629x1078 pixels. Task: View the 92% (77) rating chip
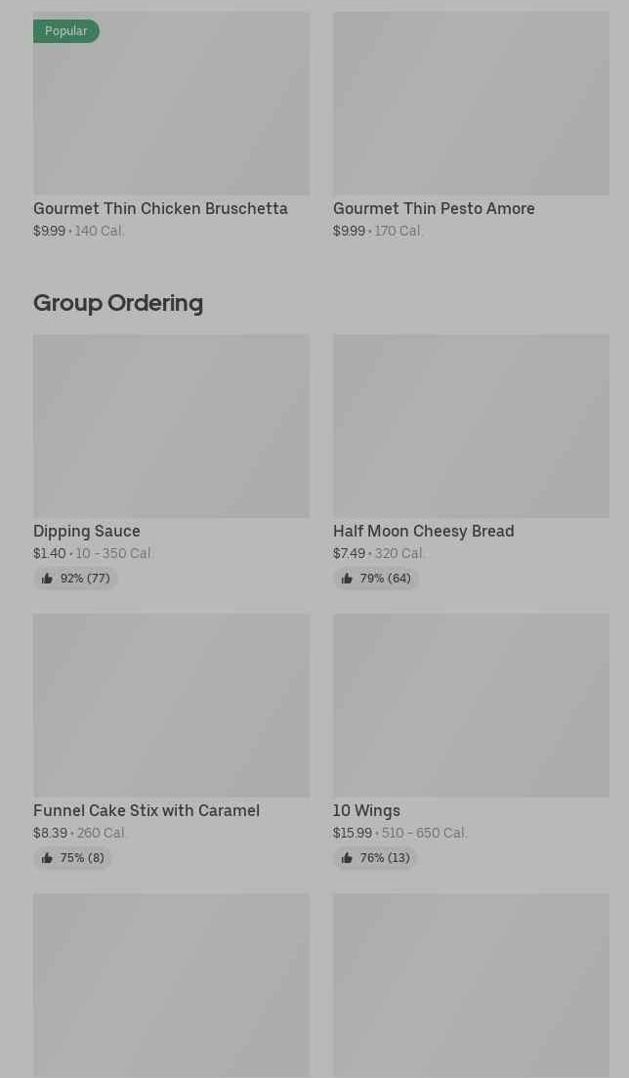coord(75,579)
